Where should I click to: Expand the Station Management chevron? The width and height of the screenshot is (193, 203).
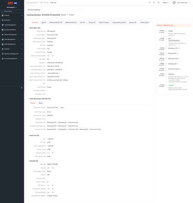(x=22, y=35)
